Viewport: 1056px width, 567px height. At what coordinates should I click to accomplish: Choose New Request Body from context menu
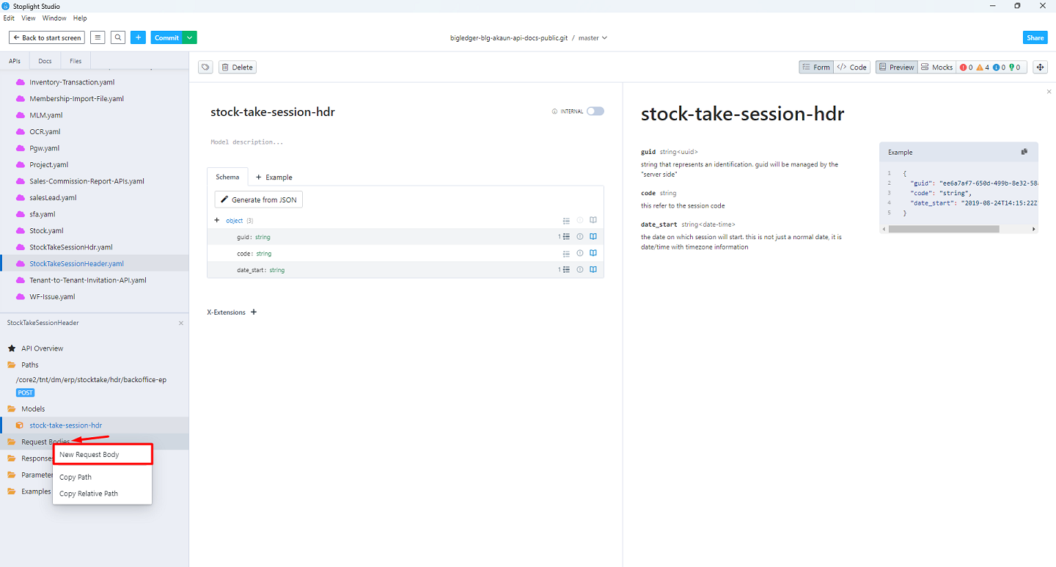click(x=102, y=455)
